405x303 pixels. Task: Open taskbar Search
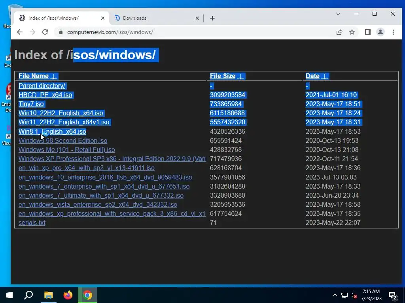coord(28,295)
